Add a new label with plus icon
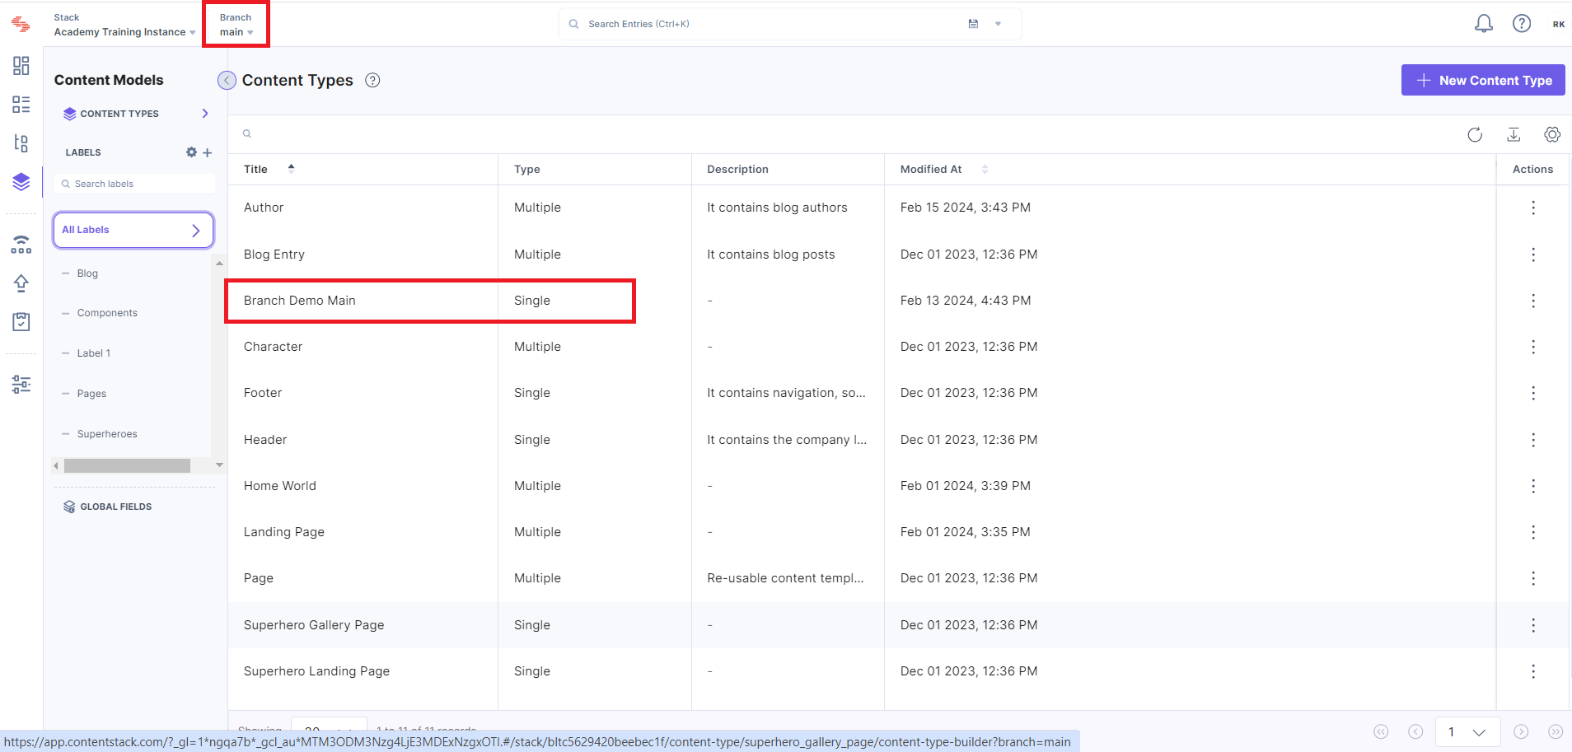This screenshot has width=1572, height=752. 208,152
